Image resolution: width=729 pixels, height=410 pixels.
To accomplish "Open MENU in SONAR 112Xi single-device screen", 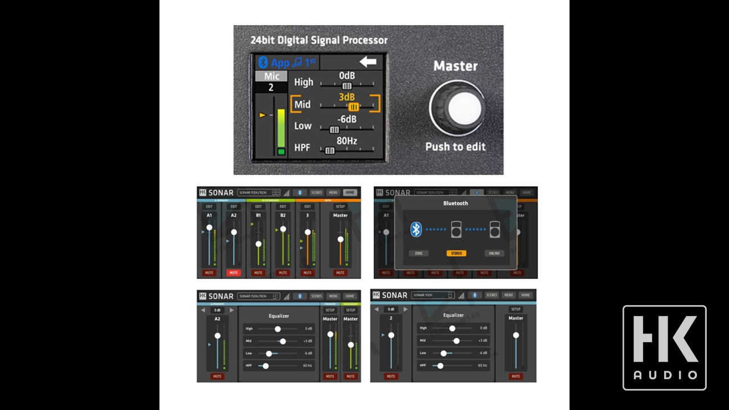I will (509, 295).
